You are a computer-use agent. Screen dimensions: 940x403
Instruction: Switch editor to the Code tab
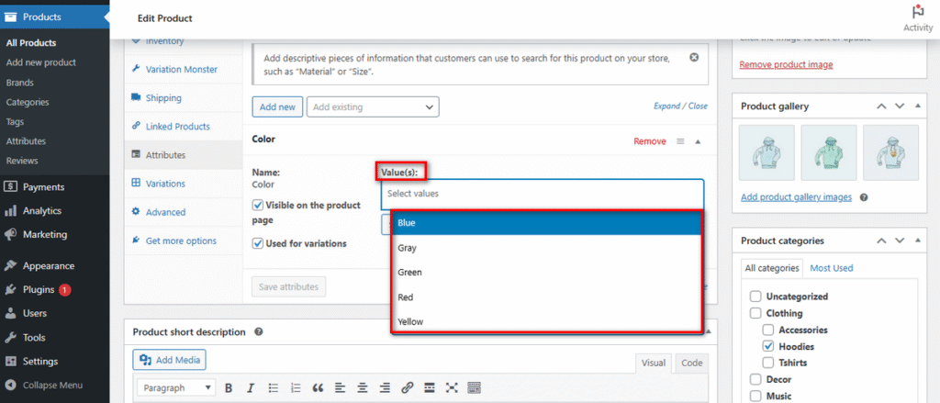click(692, 363)
